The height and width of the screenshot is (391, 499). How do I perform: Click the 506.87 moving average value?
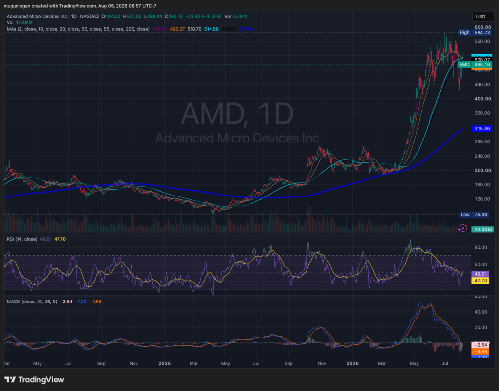tap(160, 29)
